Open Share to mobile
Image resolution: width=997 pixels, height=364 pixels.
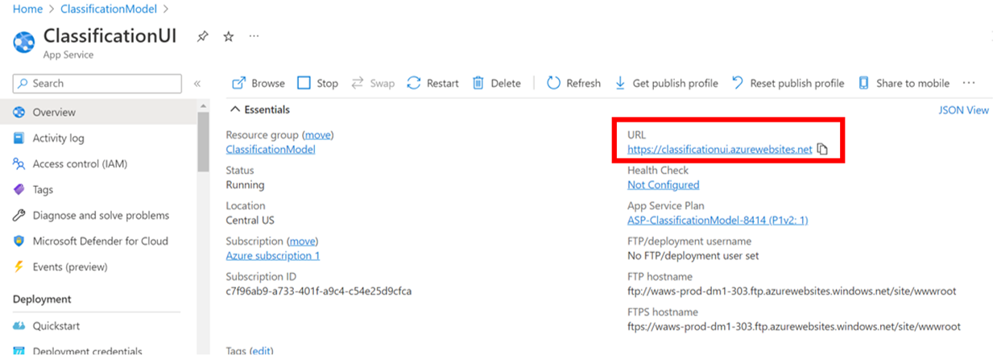coord(904,83)
